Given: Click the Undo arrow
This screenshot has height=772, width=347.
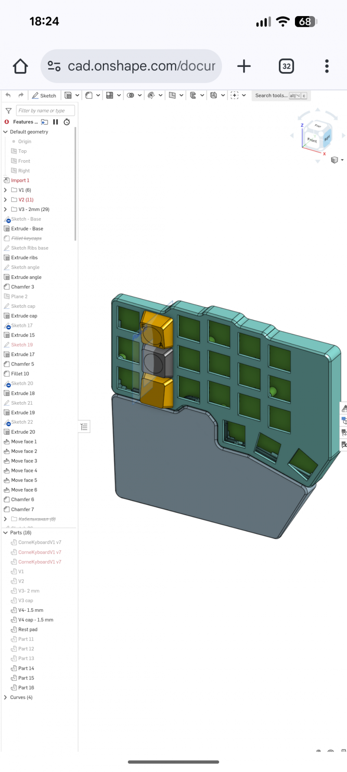Looking at the screenshot, I should click(x=8, y=95).
